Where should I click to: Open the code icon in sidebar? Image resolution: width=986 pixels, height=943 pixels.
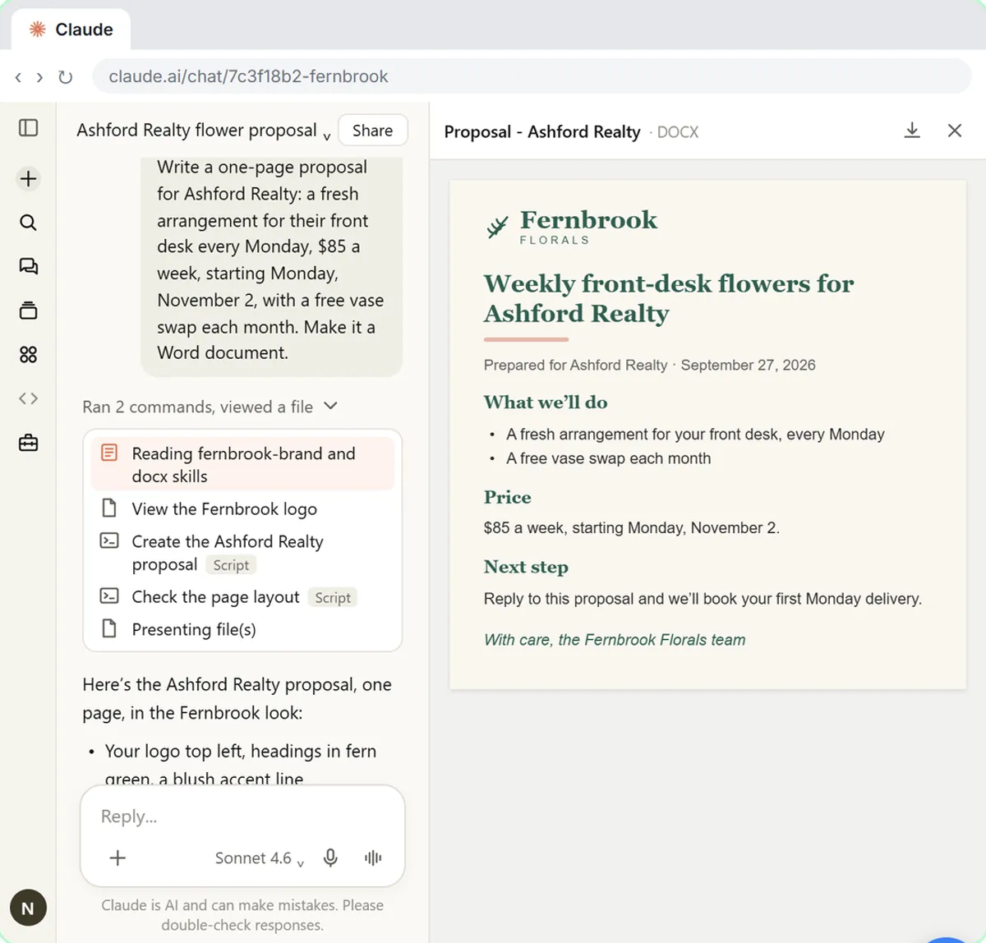click(28, 398)
